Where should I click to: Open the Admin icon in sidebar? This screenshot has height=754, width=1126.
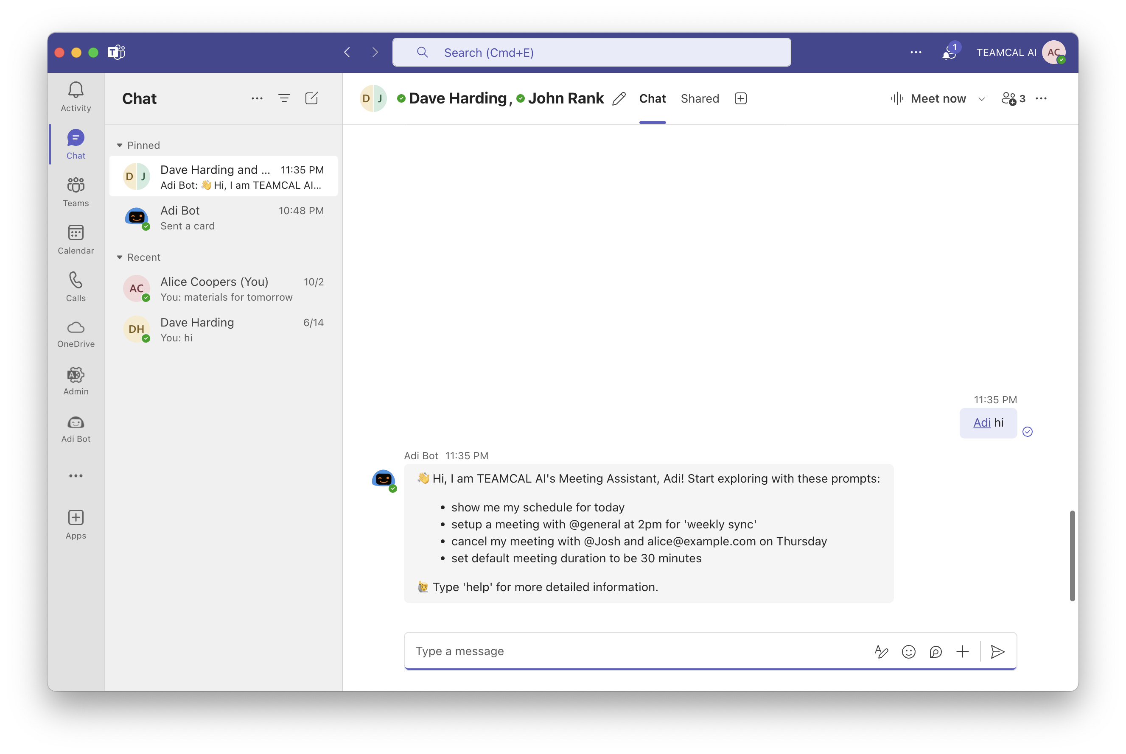click(x=77, y=380)
